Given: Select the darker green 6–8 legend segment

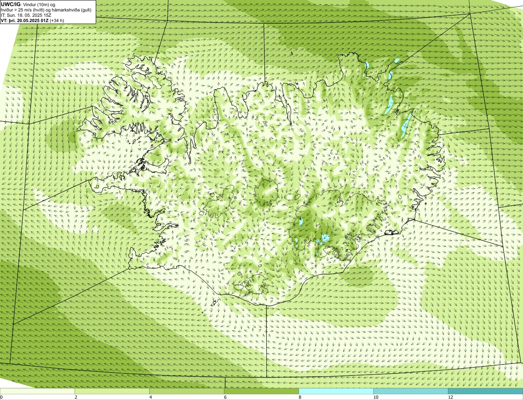Looking at the screenshot, I should coord(261,391).
